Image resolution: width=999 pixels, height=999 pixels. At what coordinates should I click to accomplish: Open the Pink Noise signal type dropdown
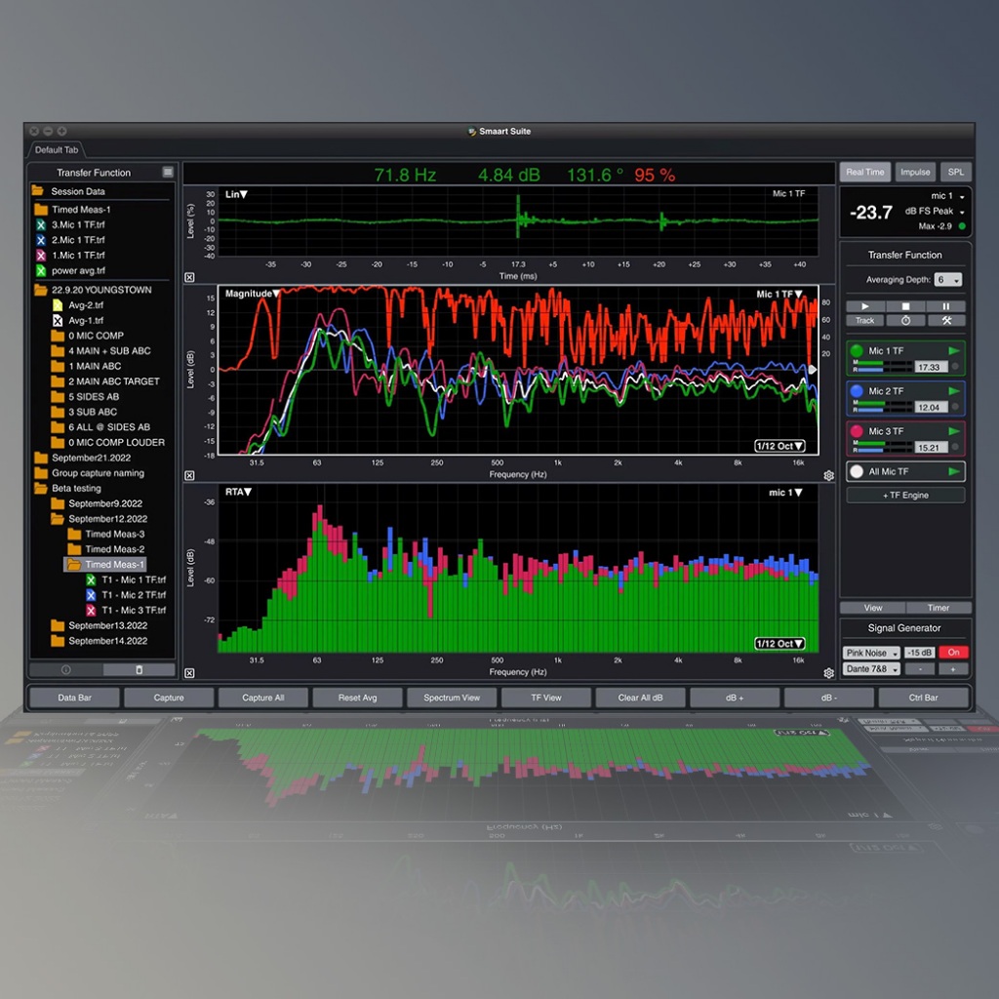(x=871, y=653)
